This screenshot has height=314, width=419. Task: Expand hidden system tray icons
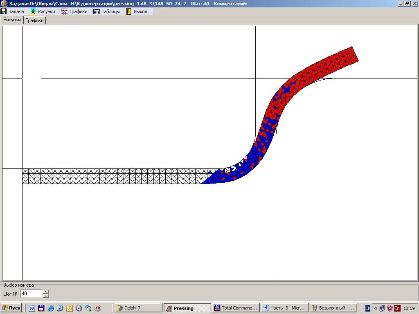click(x=375, y=308)
